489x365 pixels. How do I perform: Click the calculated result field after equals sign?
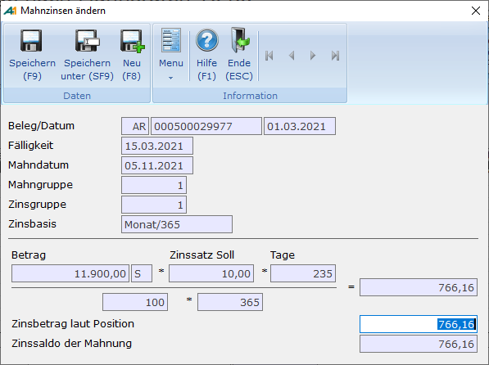pyautogui.click(x=419, y=287)
